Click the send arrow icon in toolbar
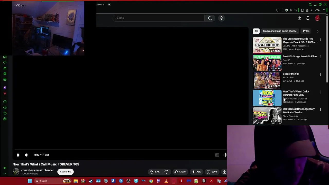Image resolution: width=329 pixels, height=185 pixels. pos(291,10)
